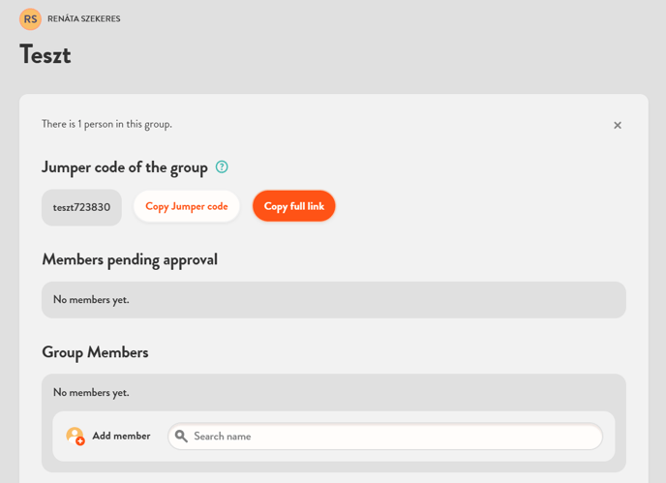Click the Add member person icon

tap(75, 437)
